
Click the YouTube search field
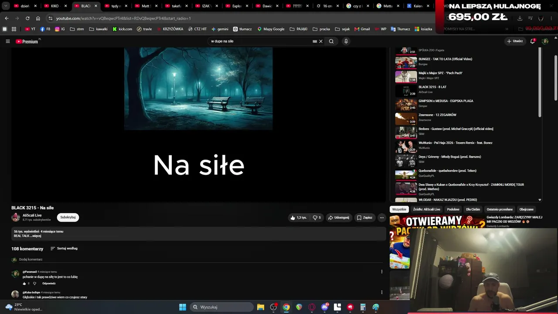click(x=261, y=41)
